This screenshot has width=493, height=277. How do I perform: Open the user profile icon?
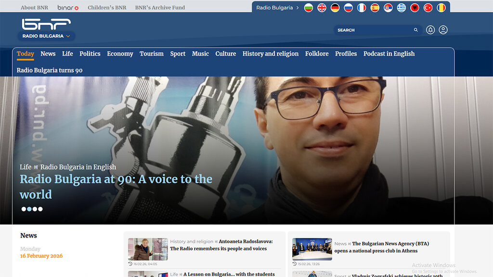point(443,30)
